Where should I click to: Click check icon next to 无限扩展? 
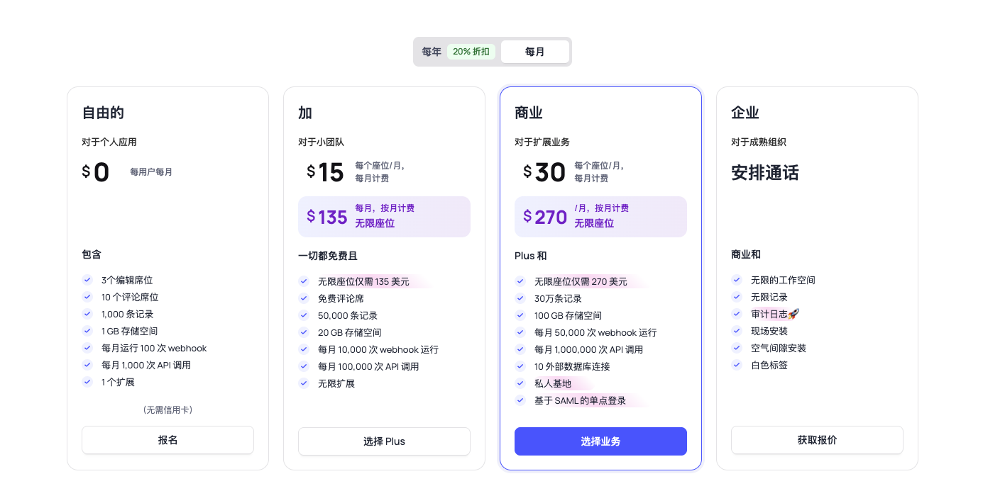(x=304, y=383)
